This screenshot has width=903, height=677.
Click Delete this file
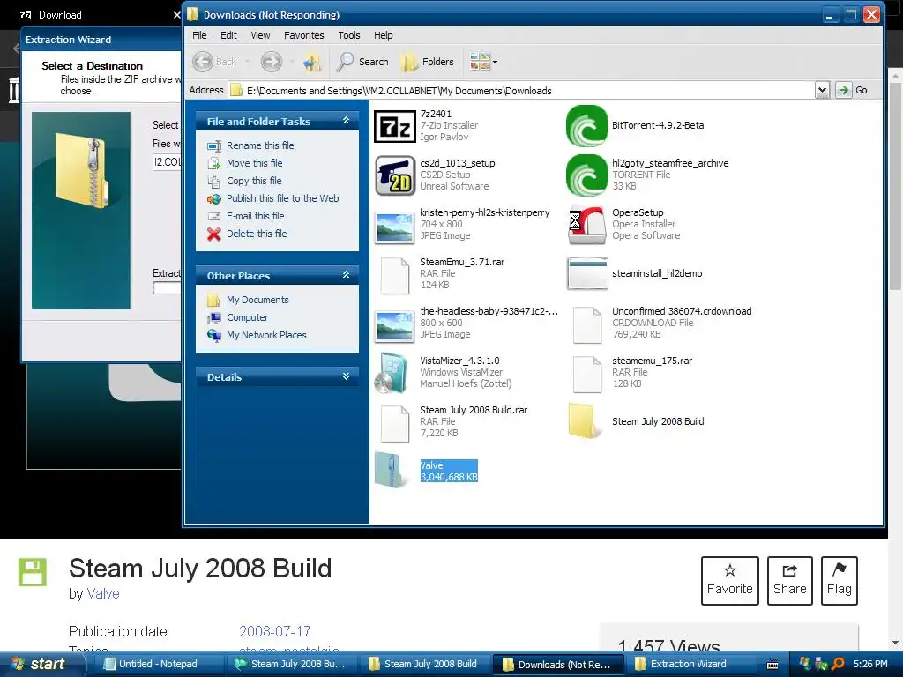click(x=257, y=233)
